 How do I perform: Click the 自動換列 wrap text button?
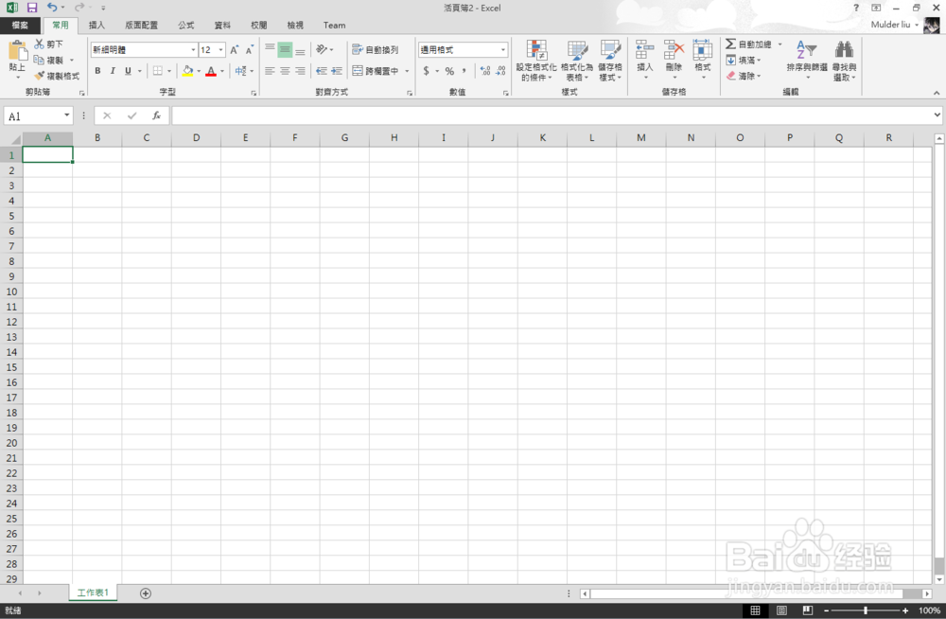pyautogui.click(x=376, y=49)
